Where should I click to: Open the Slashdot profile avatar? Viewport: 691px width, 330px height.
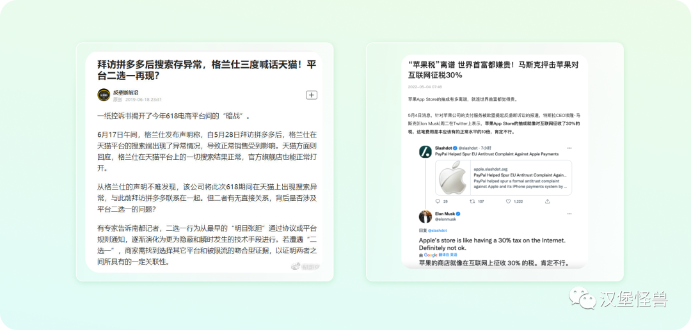pos(425,152)
